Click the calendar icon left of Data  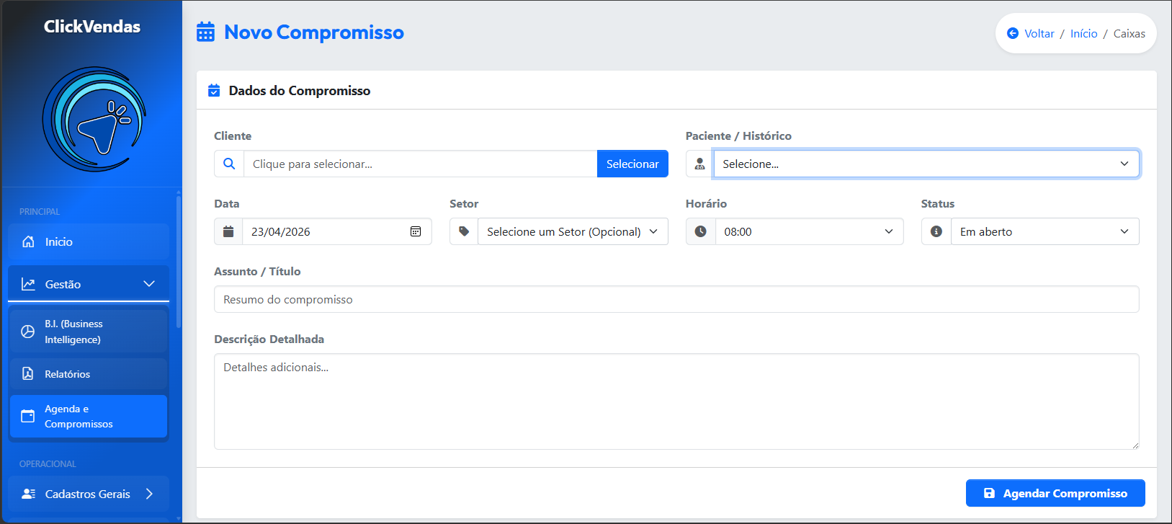tap(228, 231)
